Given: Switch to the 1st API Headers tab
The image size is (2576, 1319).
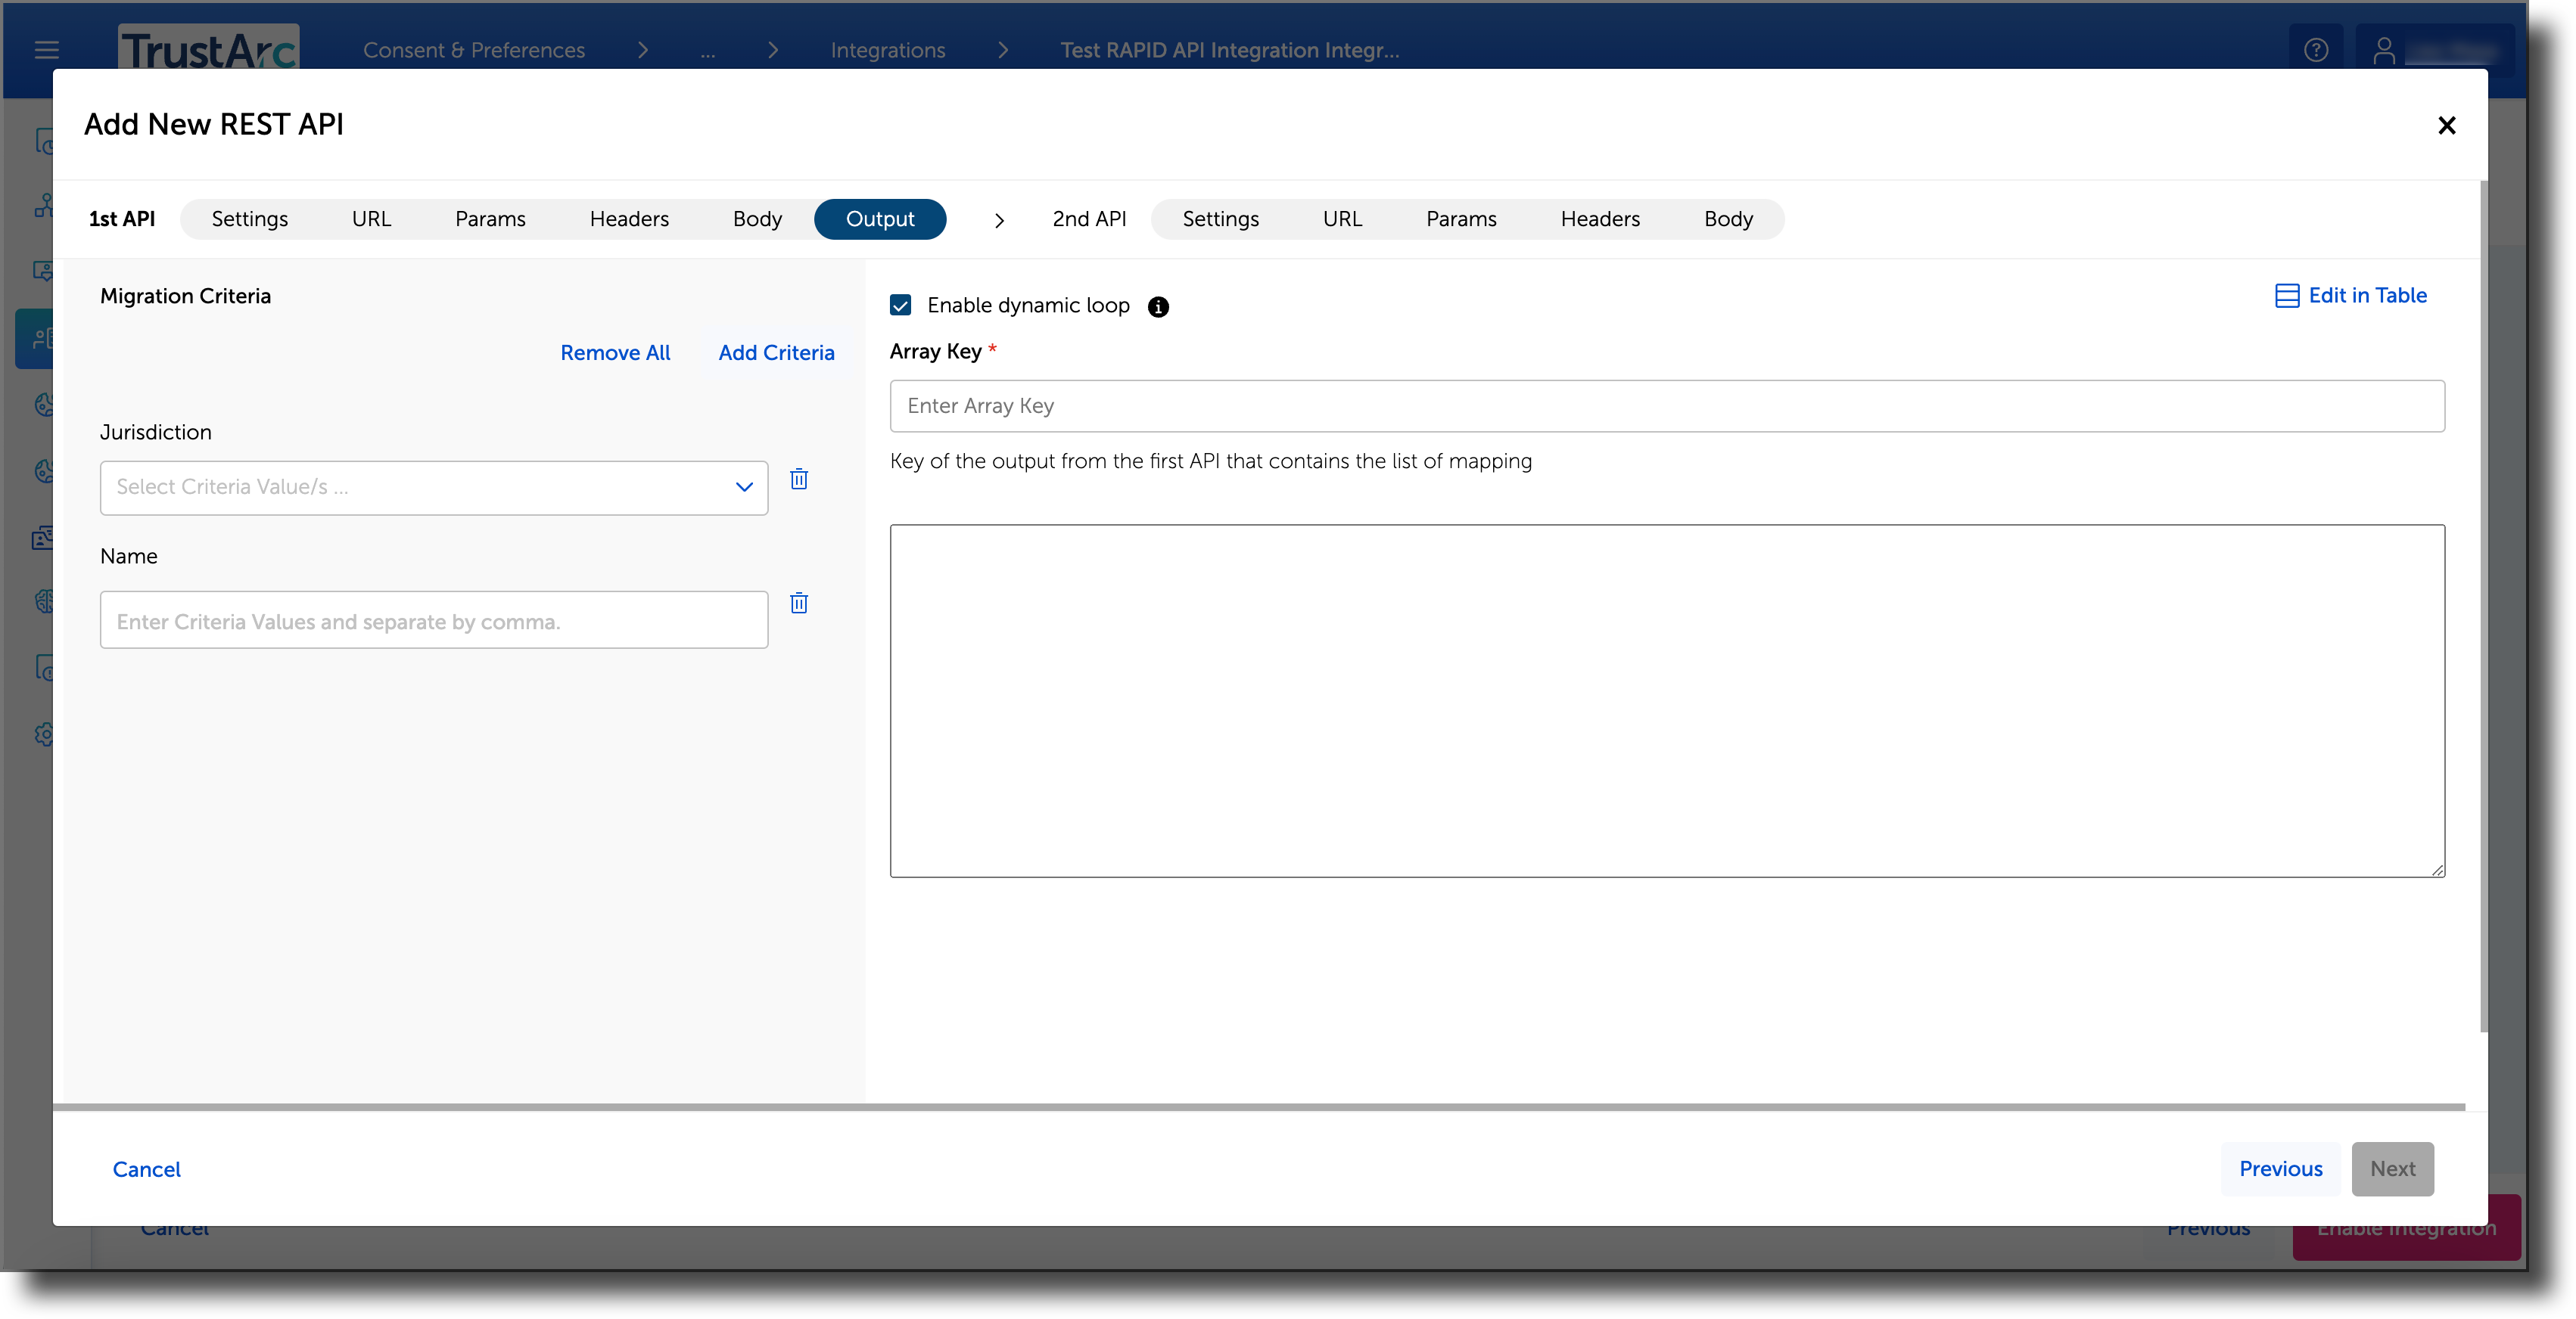Looking at the screenshot, I should 629,219.
